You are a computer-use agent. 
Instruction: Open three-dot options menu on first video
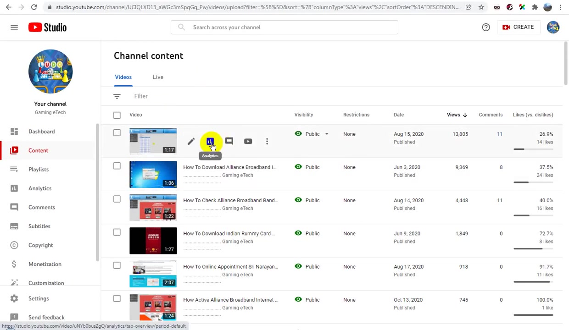click(x=267, y=142)
